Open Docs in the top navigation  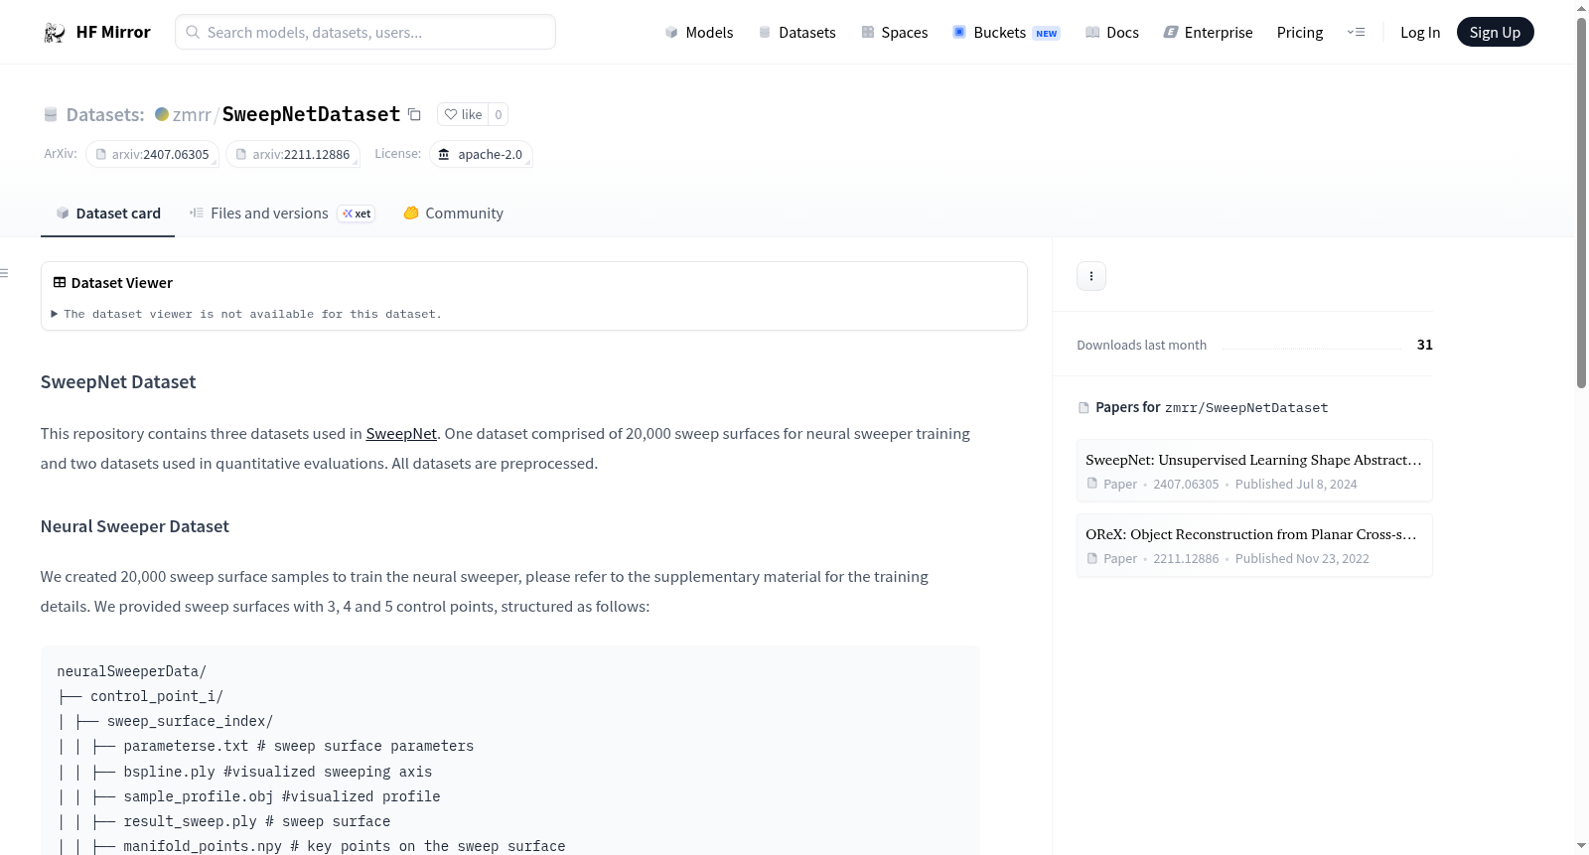(x=1111, y=33)
